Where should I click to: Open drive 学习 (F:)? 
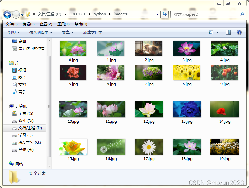point(22,135)
